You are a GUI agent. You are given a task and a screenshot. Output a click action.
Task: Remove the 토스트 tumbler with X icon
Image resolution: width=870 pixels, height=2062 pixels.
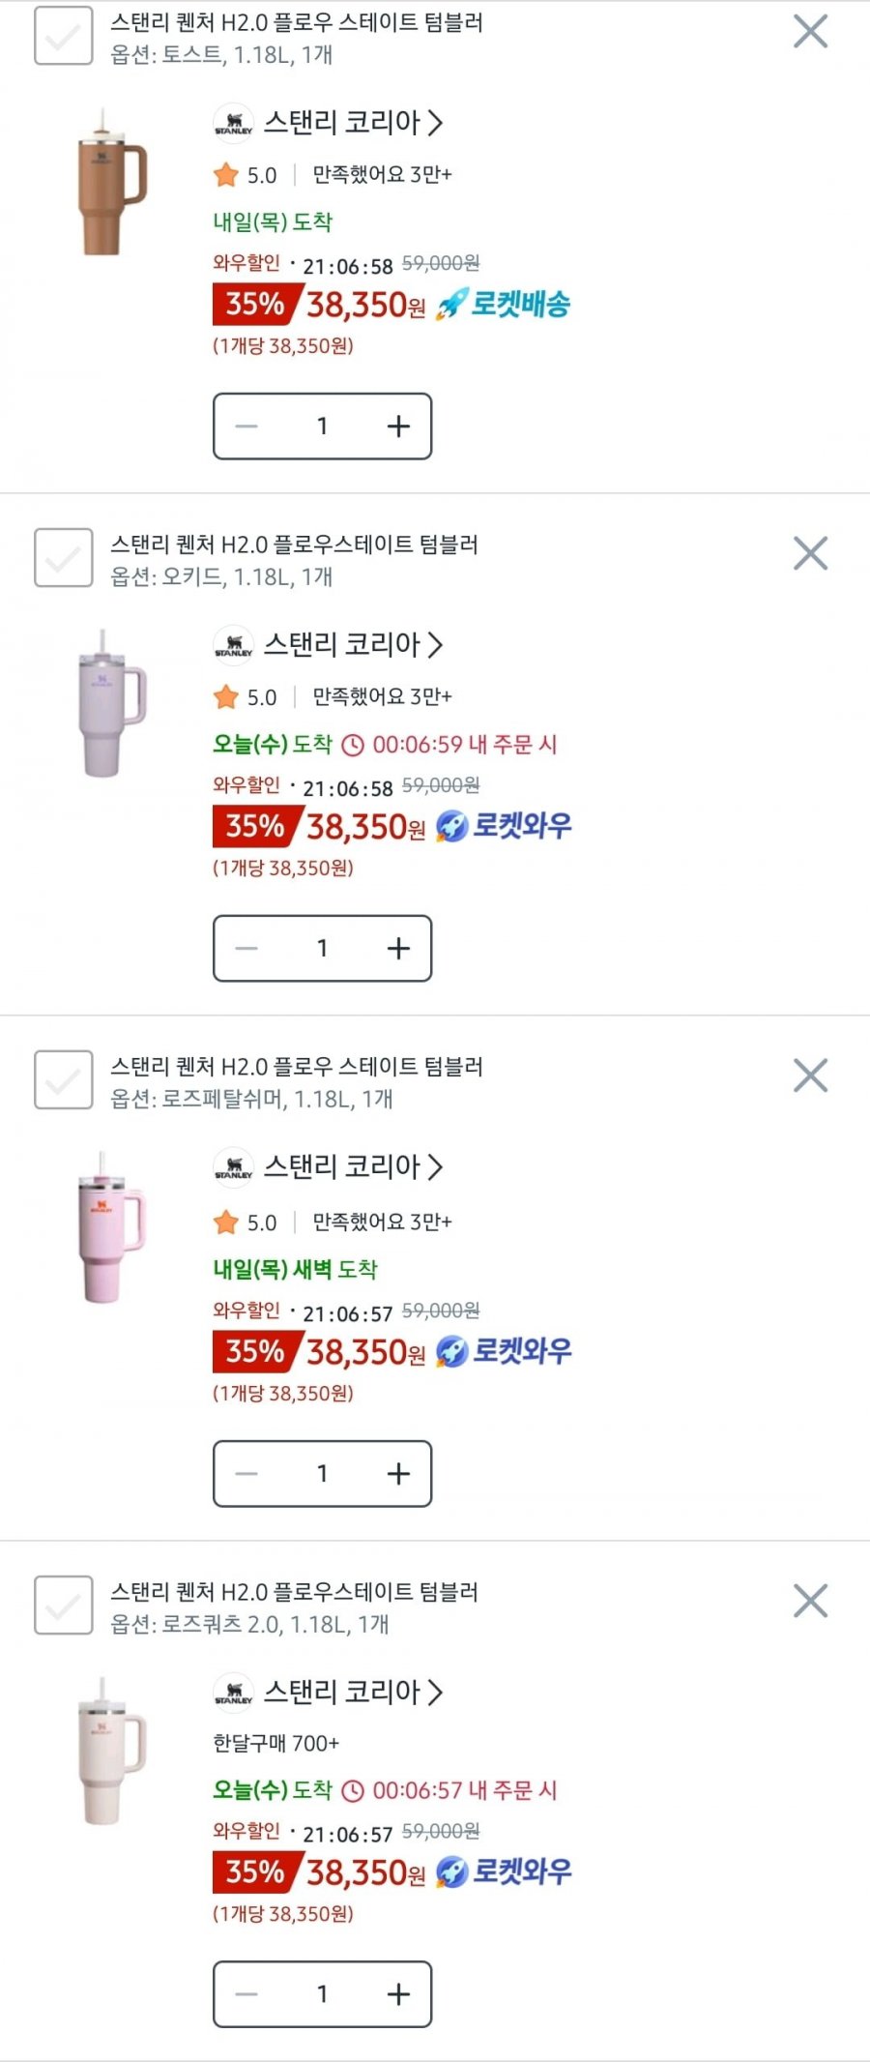pos(810,31)
